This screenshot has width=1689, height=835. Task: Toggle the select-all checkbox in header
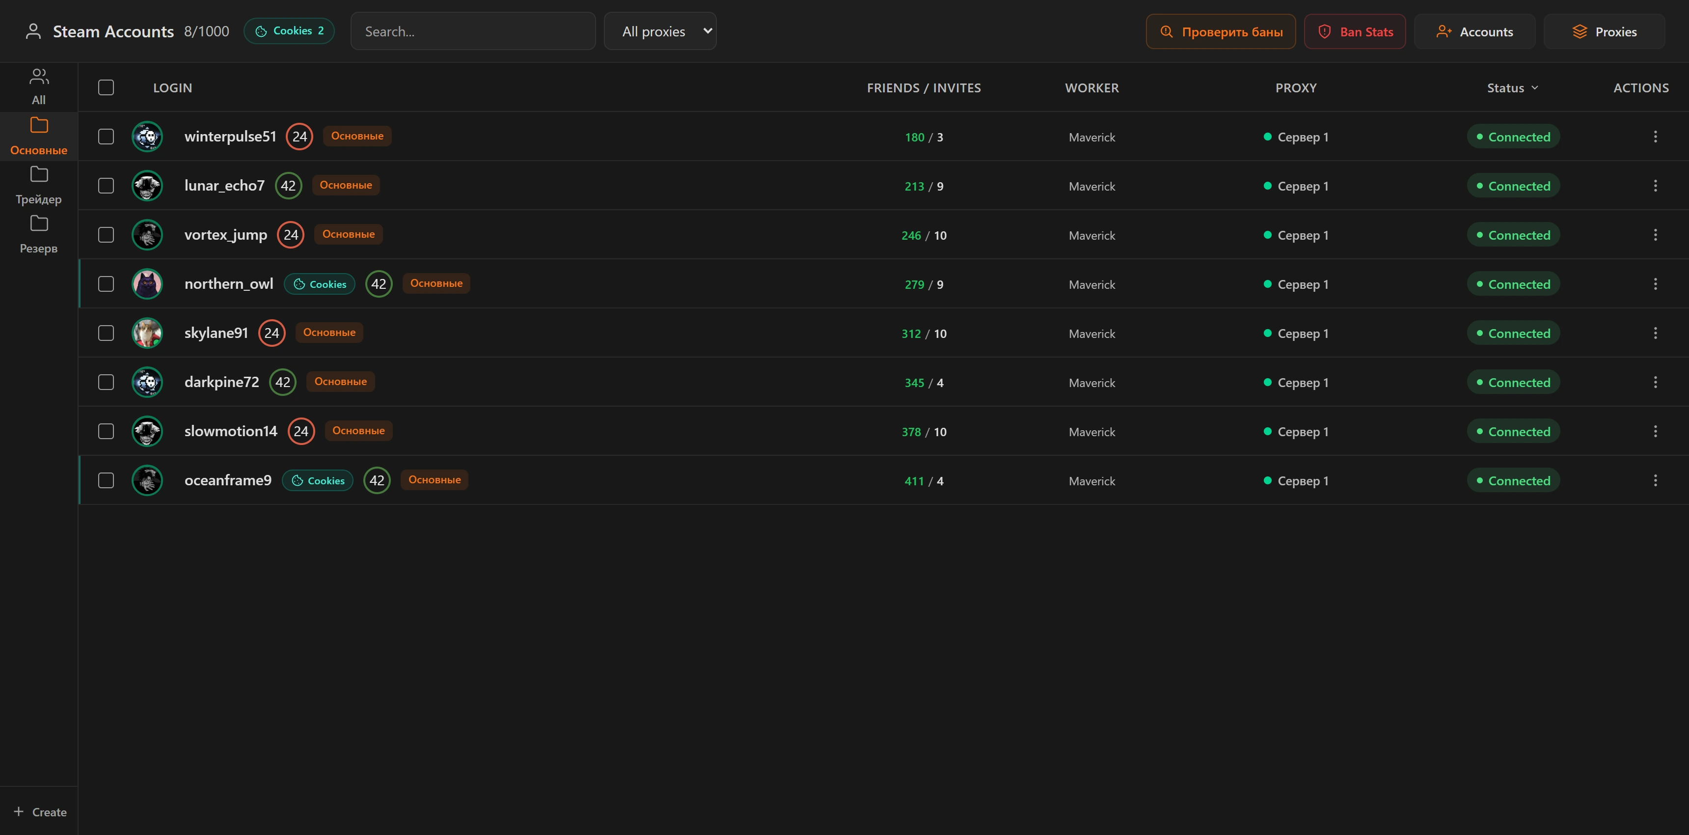[106, 87]
